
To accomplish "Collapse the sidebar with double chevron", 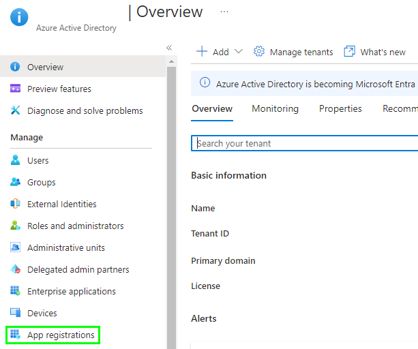I will tap(169, 48).
